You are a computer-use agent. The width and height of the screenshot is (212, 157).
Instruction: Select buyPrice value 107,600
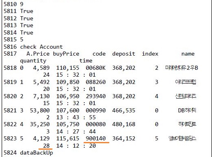click(x=68, y=110)
